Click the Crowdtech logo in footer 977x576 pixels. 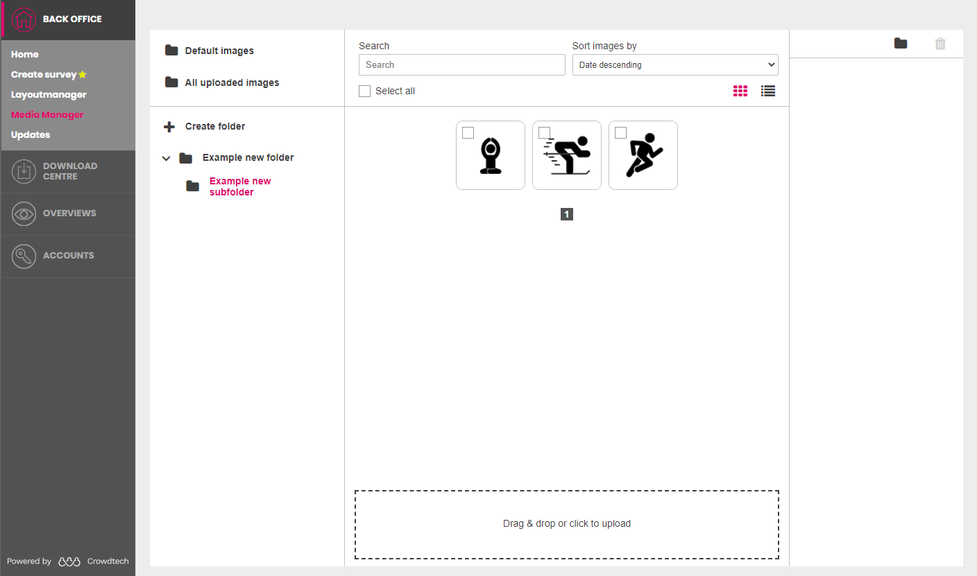[69, 561]
